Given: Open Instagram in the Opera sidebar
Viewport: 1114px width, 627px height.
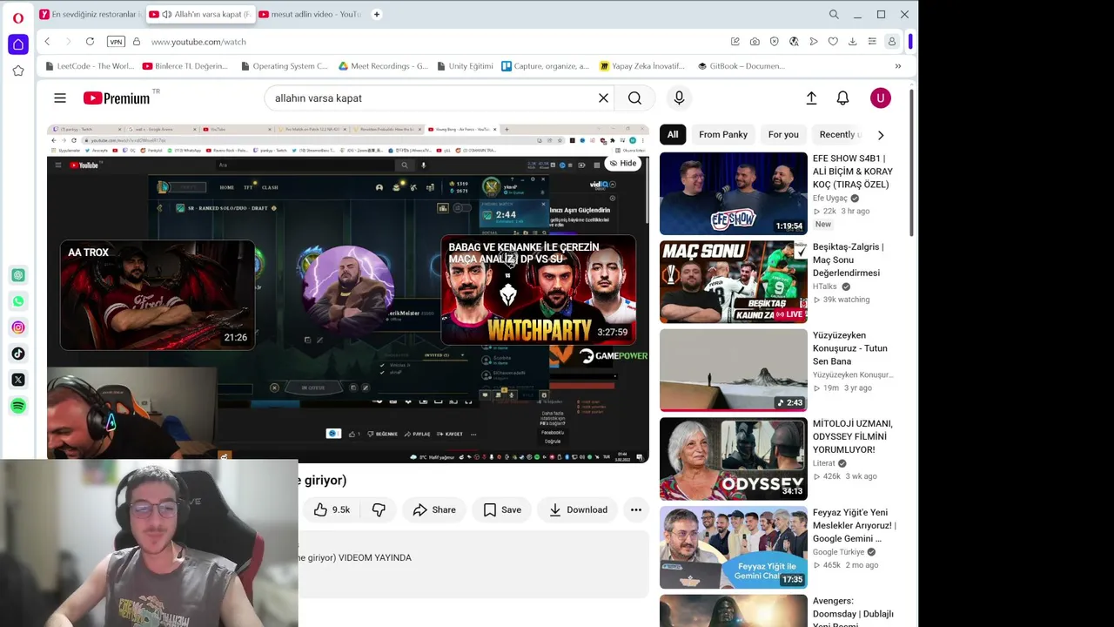Looking at the screenshot, I should [18, 327].
